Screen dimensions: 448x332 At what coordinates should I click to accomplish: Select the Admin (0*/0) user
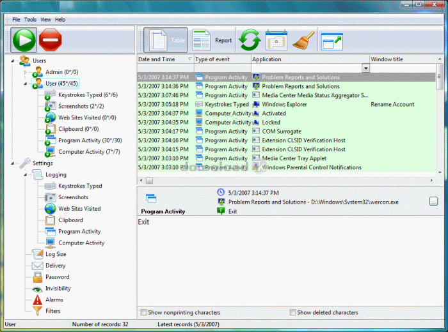tap(61, 72)
